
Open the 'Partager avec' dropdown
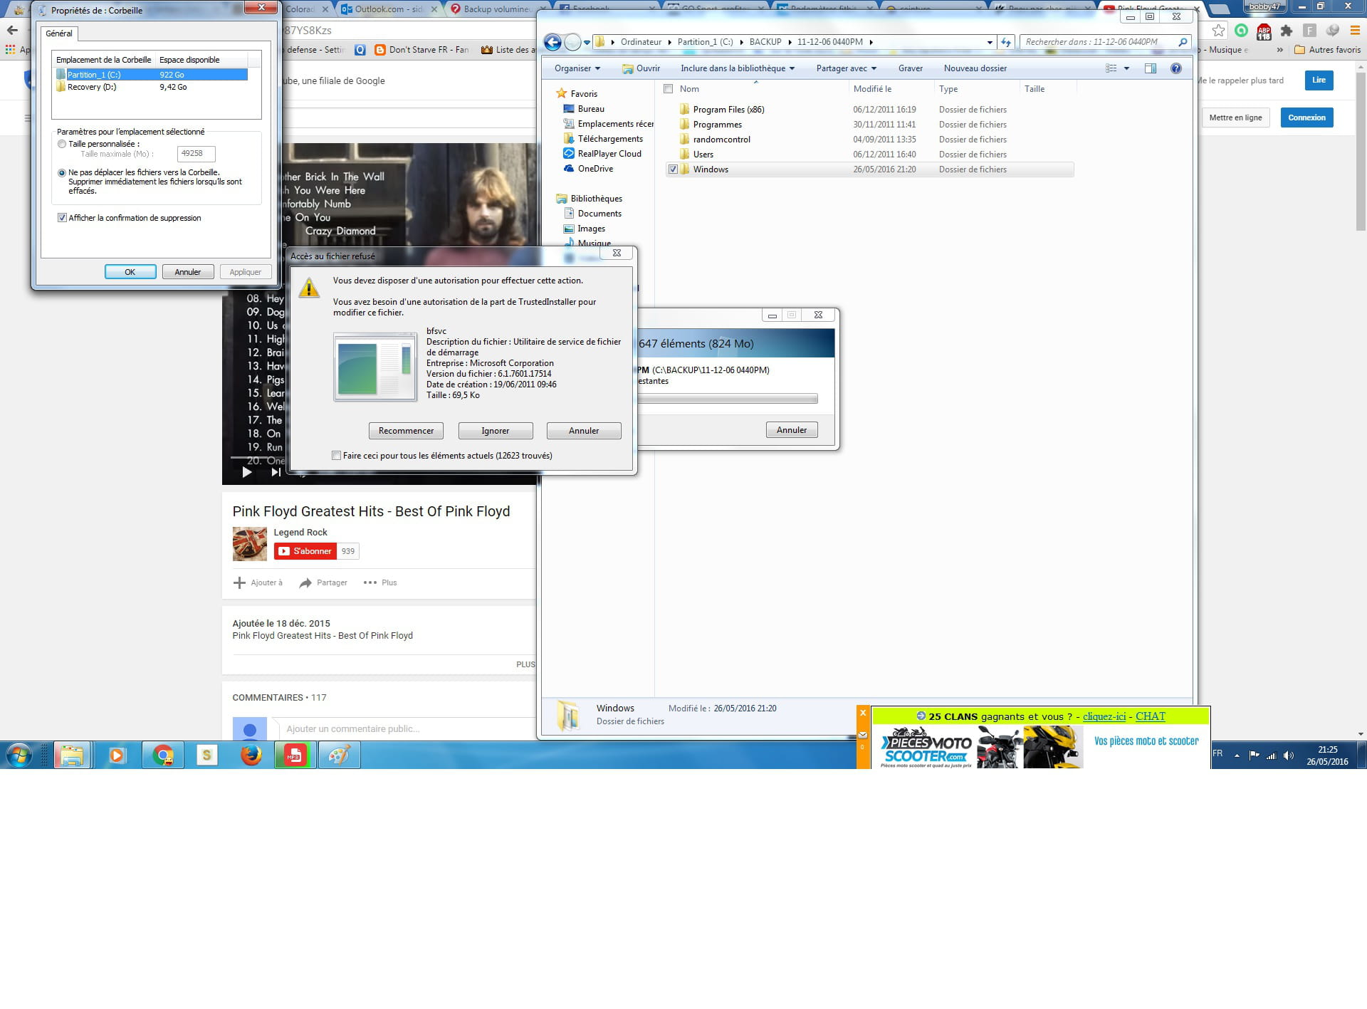click(846, 68)
